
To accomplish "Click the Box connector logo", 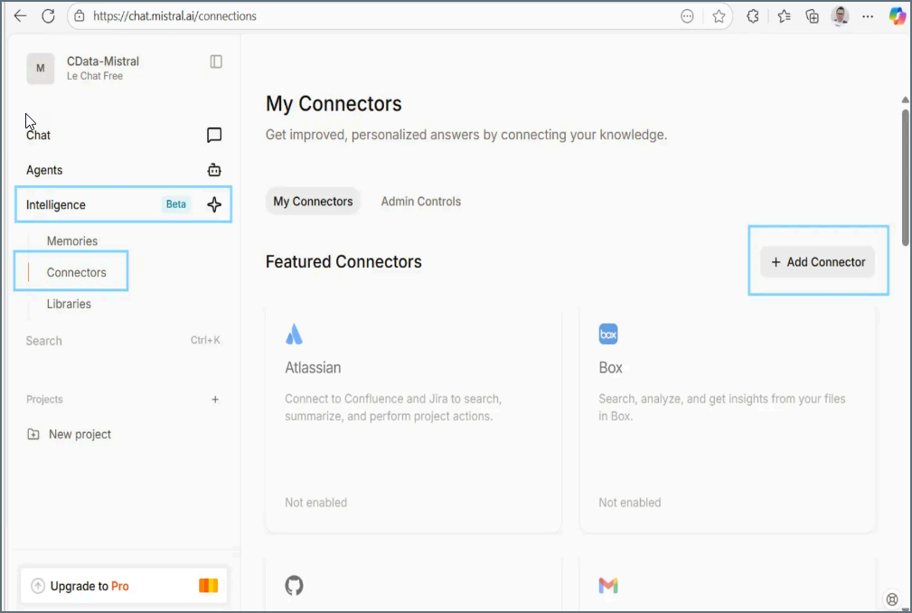I will point(608,334).
